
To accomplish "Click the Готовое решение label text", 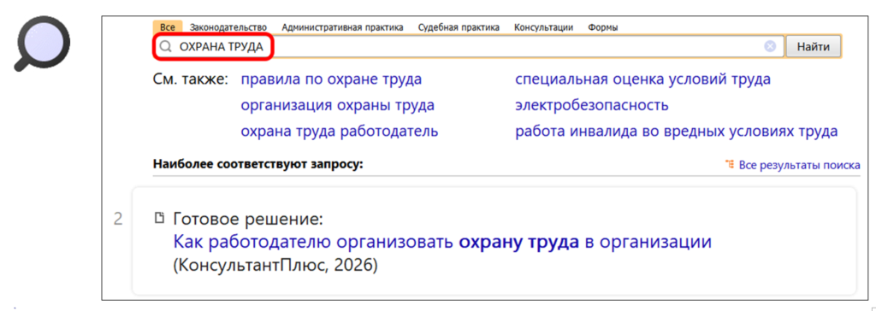I will point(248,219).
